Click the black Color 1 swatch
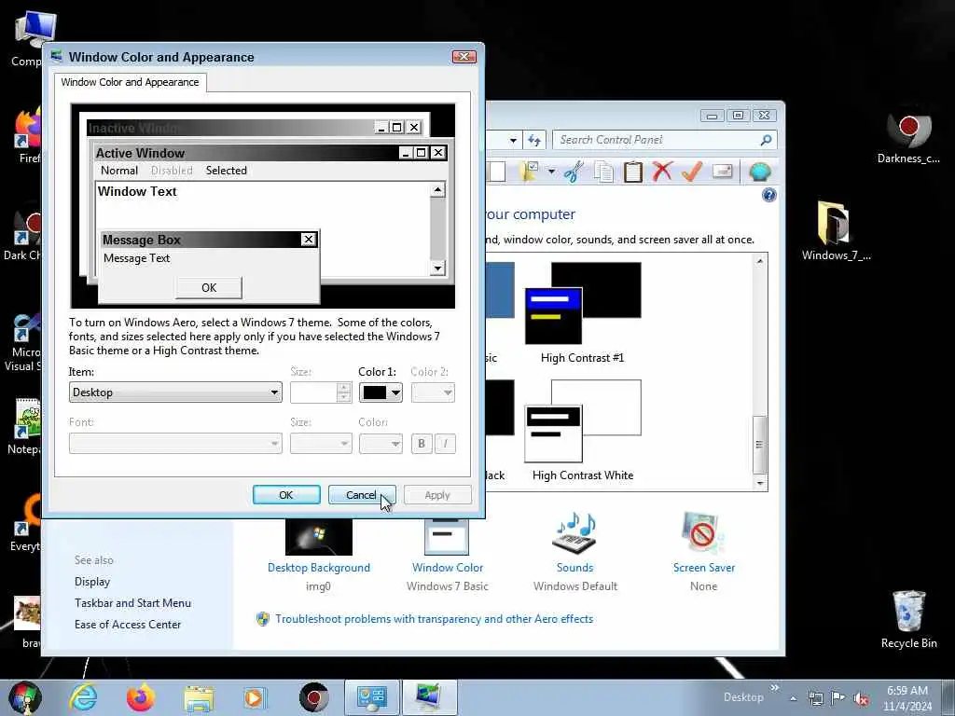955x716 pixels. click(x=375, y=392)
